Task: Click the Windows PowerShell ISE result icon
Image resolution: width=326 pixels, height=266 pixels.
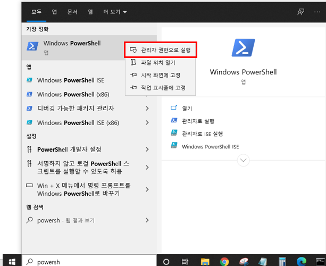Action: click(x=29, y=80)
